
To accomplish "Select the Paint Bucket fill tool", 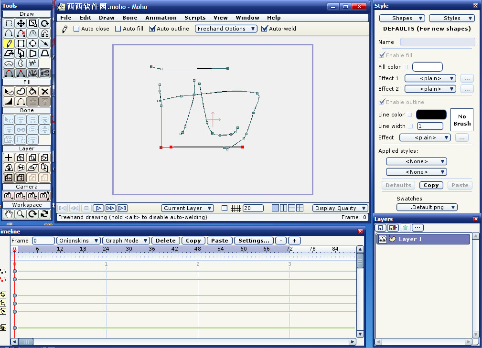I will pyautogui.click(x=33, y=92).
